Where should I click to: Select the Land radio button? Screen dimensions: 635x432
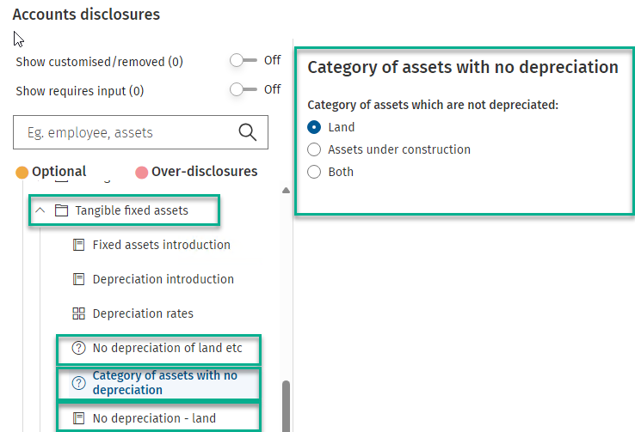click(314, 127)
